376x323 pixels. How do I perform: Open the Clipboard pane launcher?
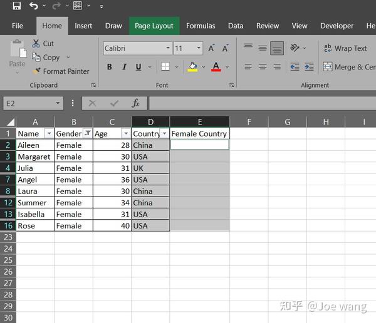click(x=93, y=85)
